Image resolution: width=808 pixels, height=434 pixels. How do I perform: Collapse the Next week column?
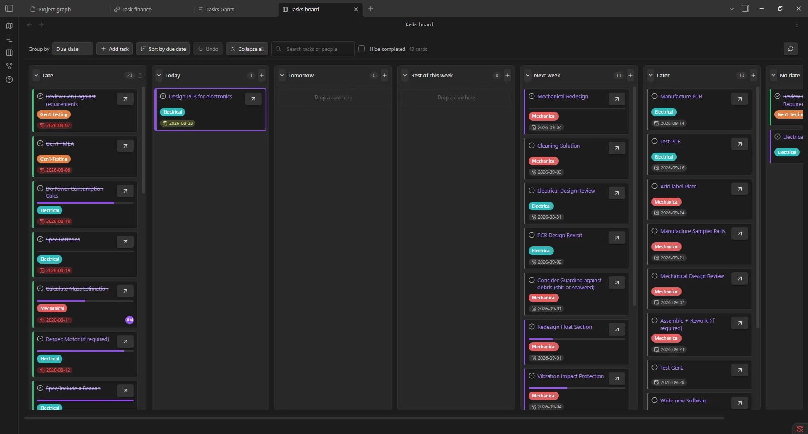(x=527, y=75)
